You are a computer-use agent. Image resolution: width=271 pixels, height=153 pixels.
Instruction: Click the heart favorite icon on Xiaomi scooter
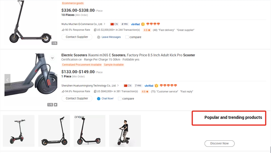(52, 58)
